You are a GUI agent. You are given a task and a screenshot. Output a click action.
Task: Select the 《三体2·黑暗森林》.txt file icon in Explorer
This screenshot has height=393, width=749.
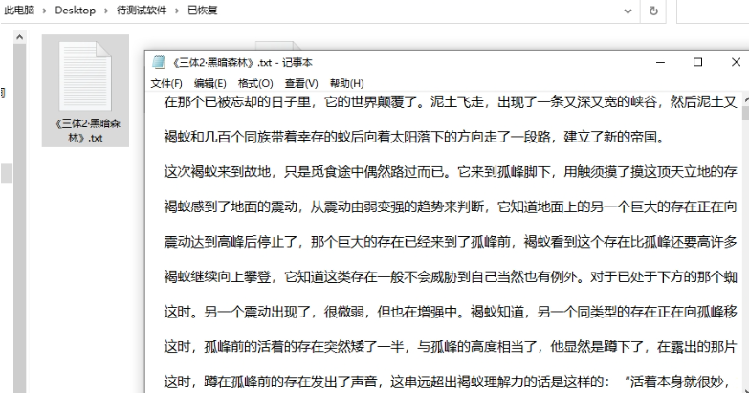click(x=85, y=76)
